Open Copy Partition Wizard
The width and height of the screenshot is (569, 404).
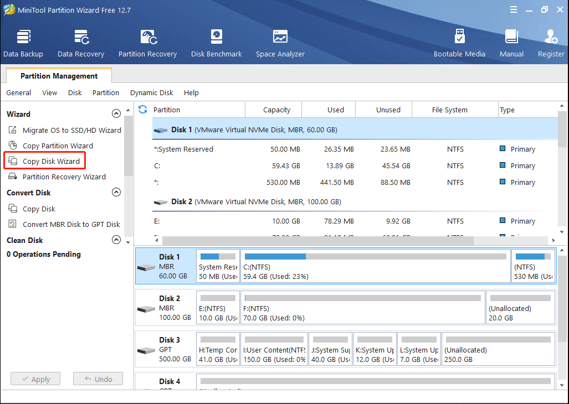tap(58, 146)
